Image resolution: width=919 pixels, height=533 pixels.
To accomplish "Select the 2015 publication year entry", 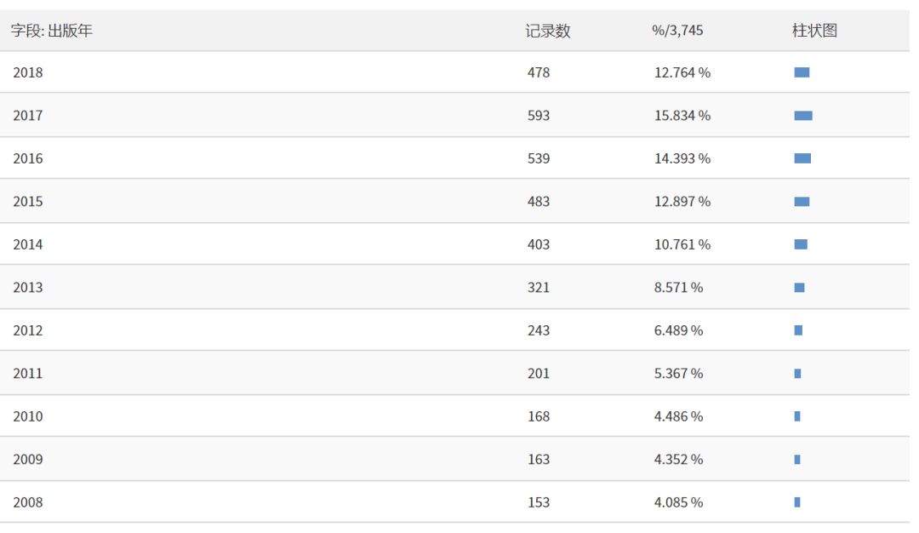I will [27, 202].
